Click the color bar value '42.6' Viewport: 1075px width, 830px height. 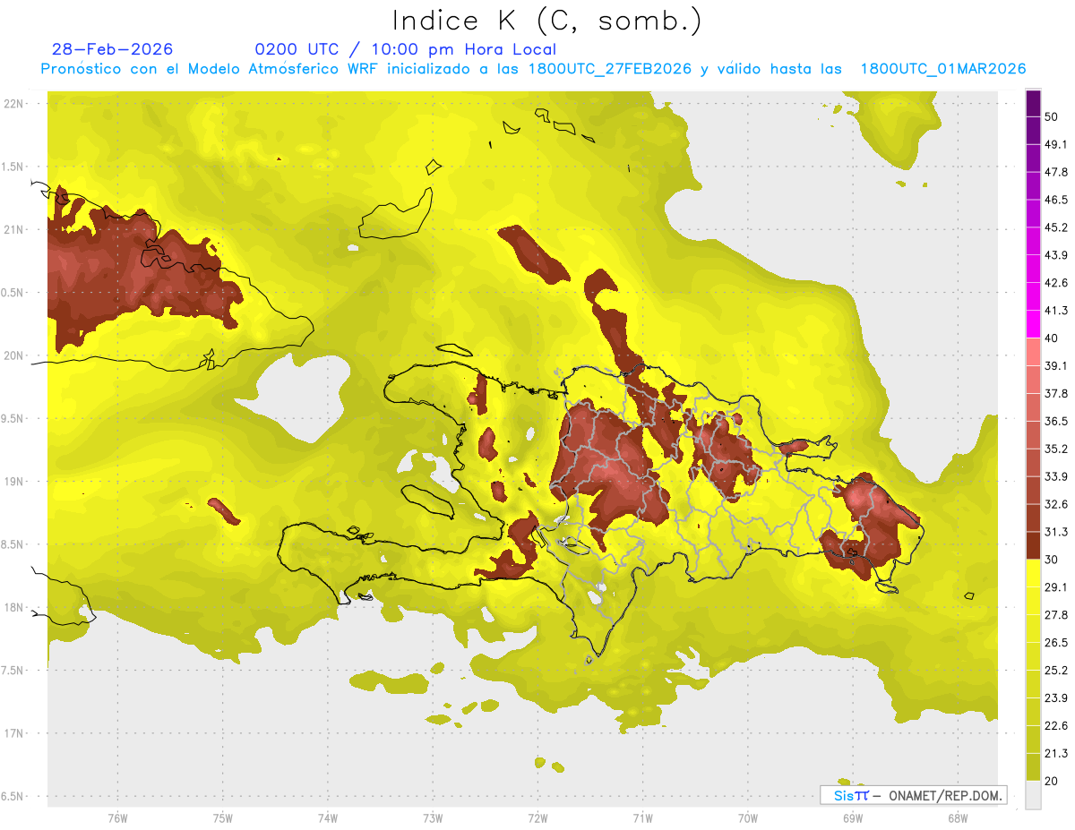[1056, 283]
